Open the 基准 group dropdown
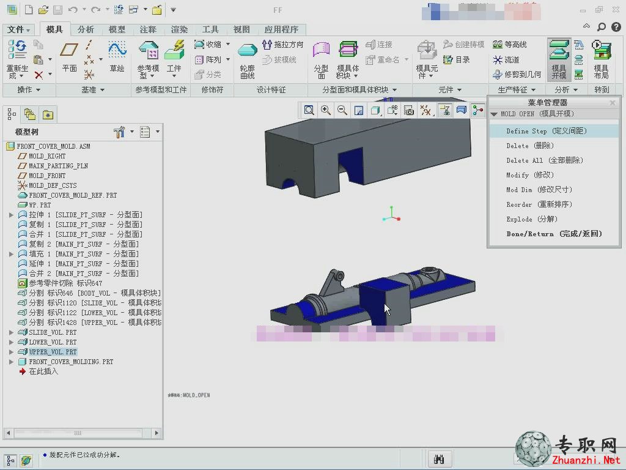626x470 pixels. [93, 90]
